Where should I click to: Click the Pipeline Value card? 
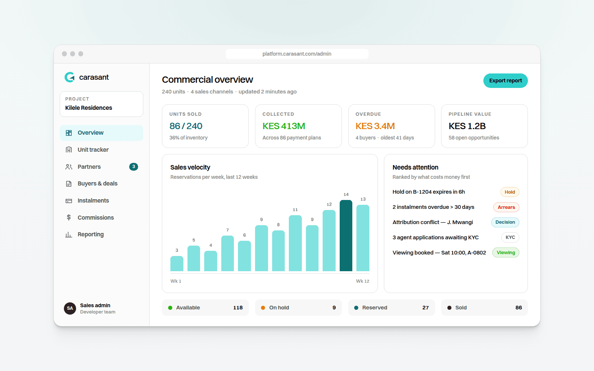pos(484,126)
